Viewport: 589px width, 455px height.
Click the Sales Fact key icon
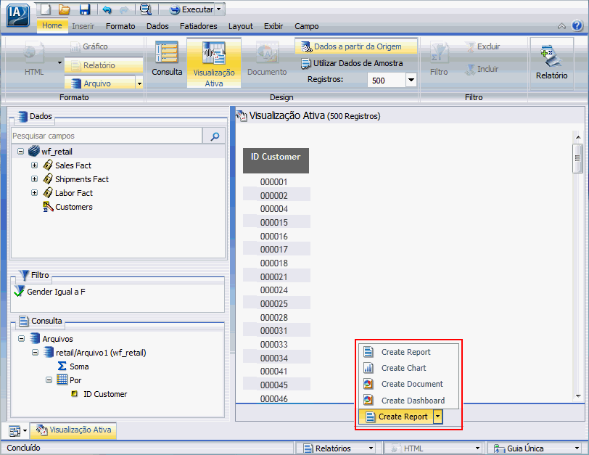[x=48, y=165]
